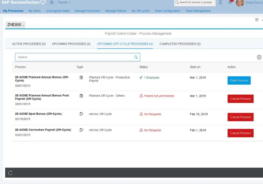Expand the ZME800 system selector
Viewport: 263px width, 184px height.
(x=16, y=25)
